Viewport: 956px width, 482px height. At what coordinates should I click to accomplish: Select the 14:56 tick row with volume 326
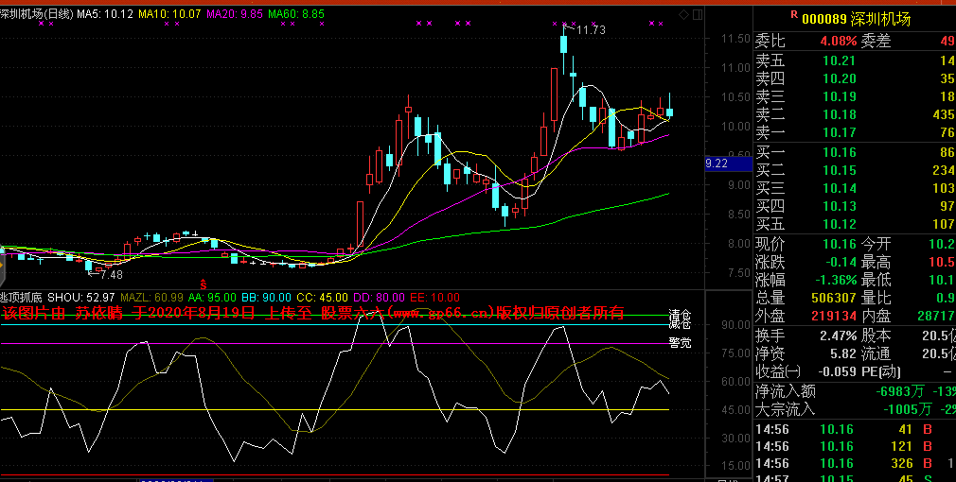tap(856, 464)
